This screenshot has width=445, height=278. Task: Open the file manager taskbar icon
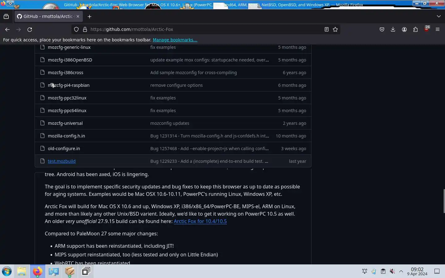22,272
